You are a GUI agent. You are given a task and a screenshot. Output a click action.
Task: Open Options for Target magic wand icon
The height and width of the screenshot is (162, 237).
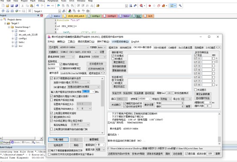pyautogui.click(x=64, y=11)
